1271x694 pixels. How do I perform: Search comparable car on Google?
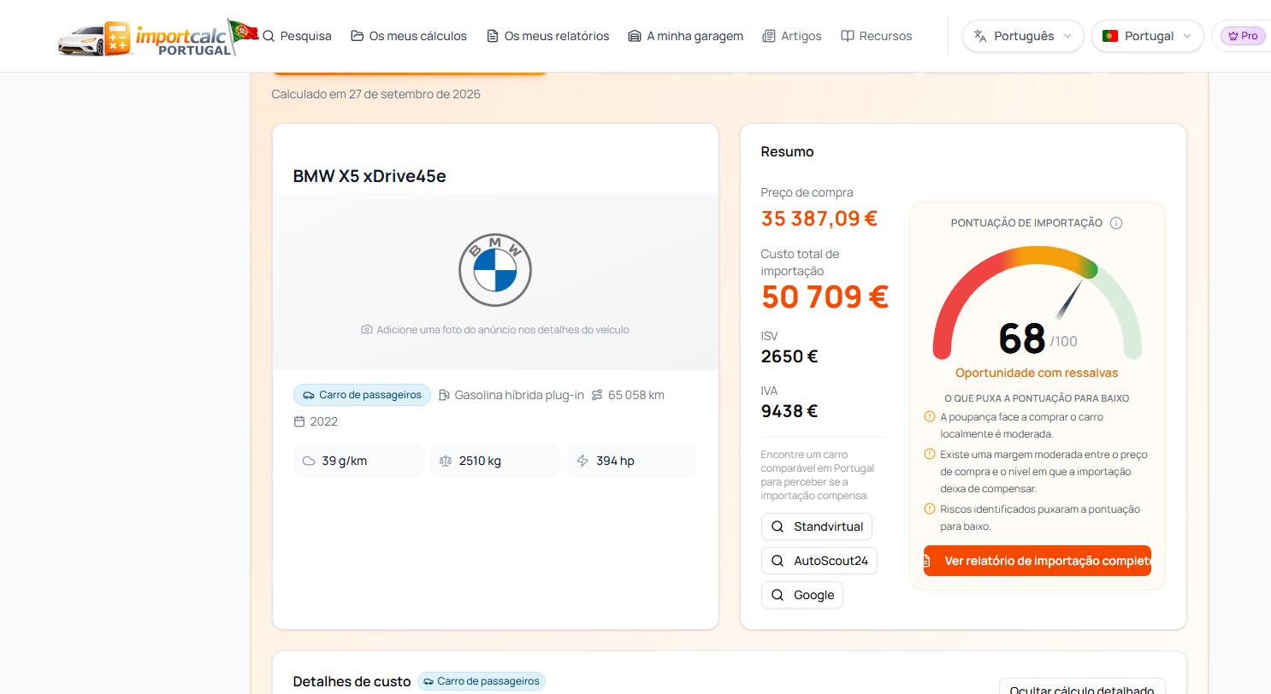click(x=801, y=595)
